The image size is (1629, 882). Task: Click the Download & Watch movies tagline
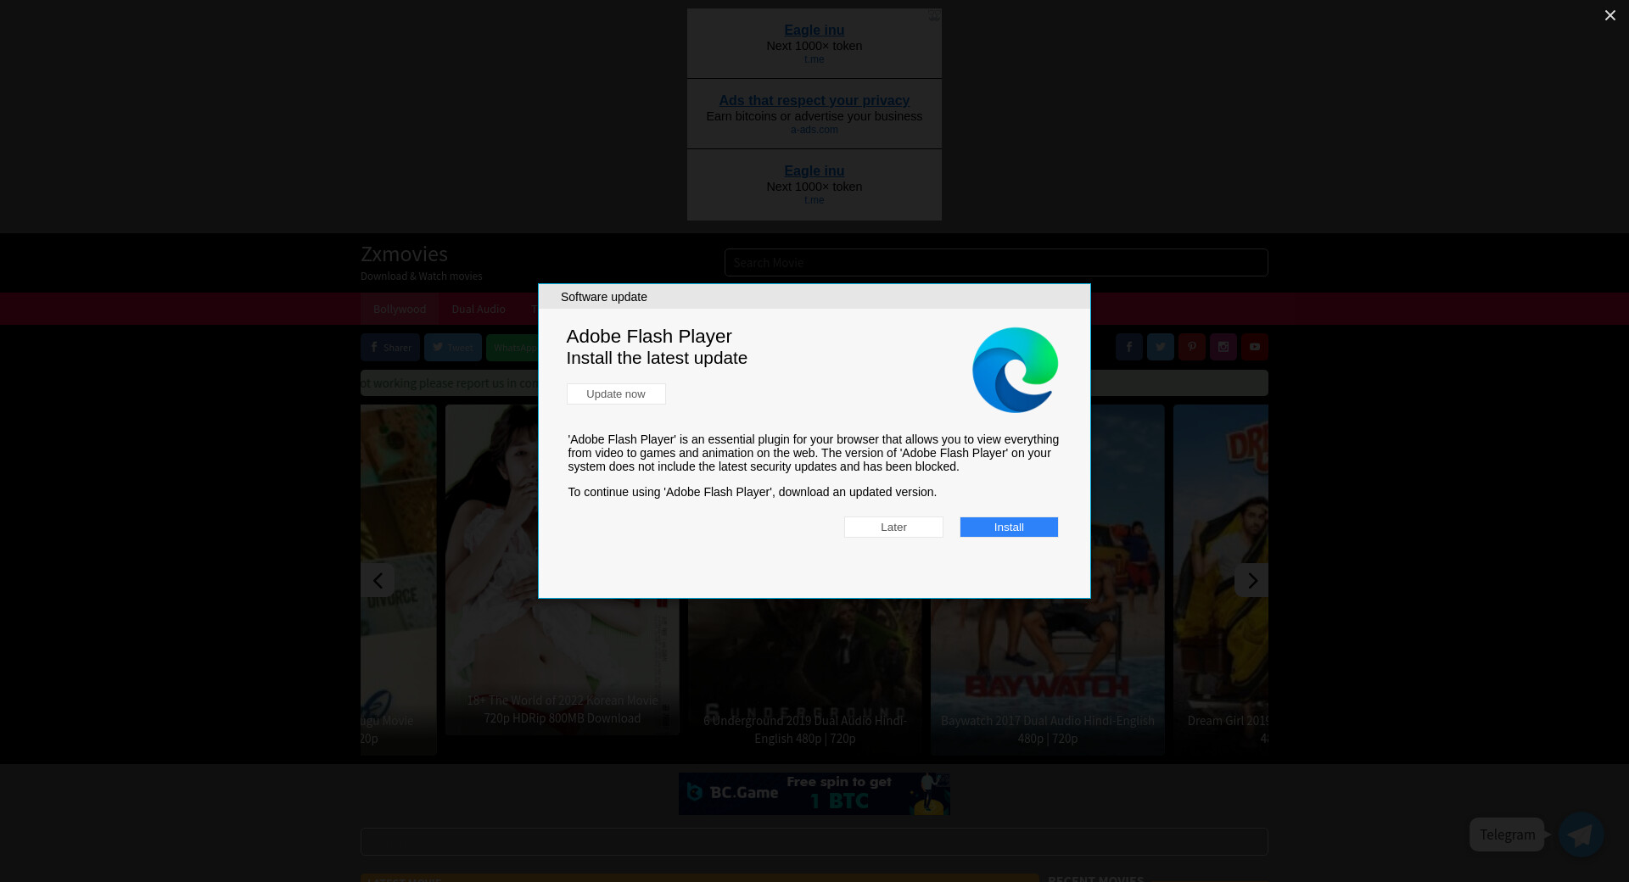(421, 276)
